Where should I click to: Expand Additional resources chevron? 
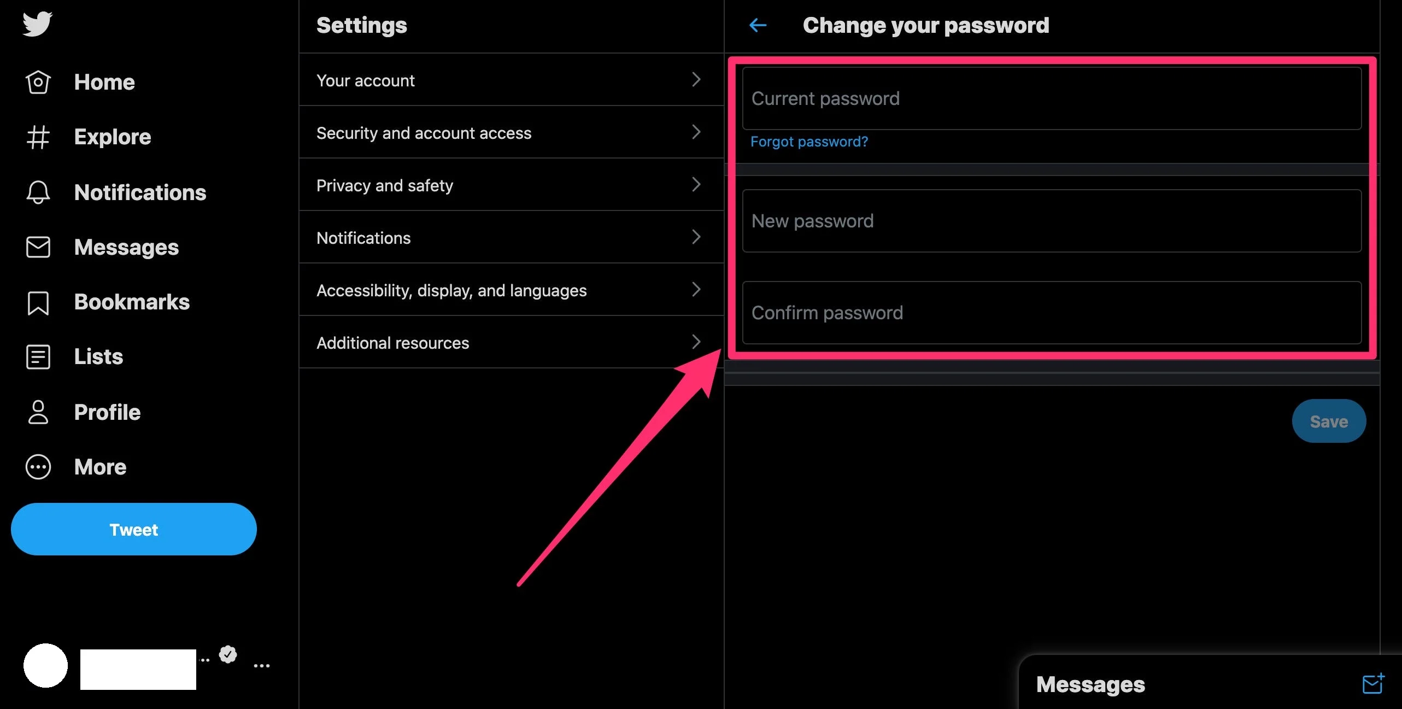coord(696,342)
